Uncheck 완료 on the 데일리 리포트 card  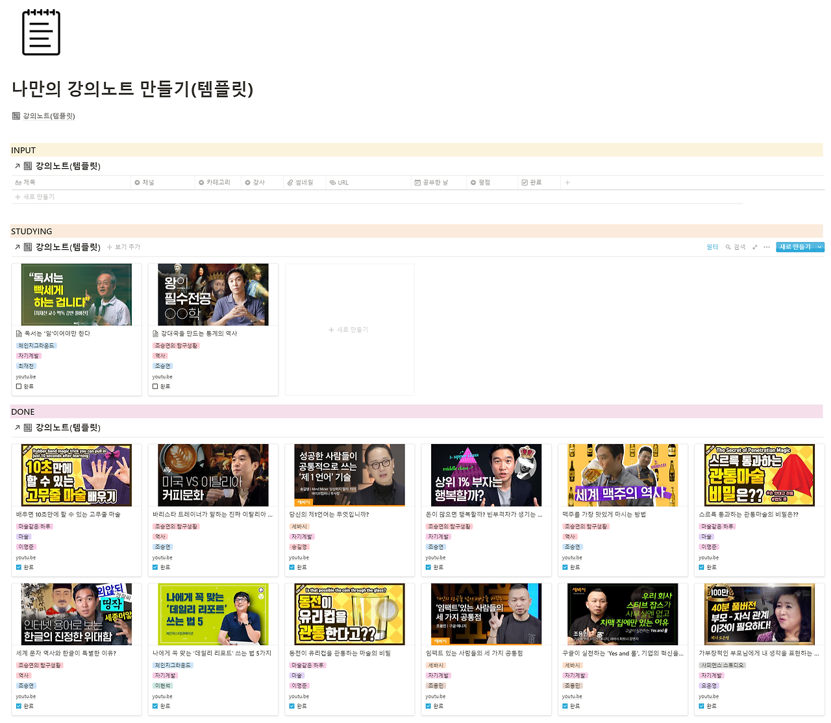(x=155, y=706)
